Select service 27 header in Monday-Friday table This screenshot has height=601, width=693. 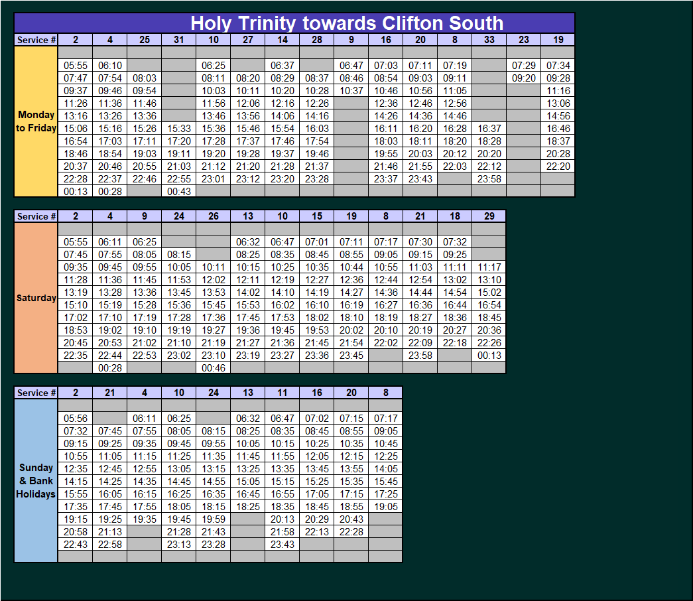coord(248,40)
